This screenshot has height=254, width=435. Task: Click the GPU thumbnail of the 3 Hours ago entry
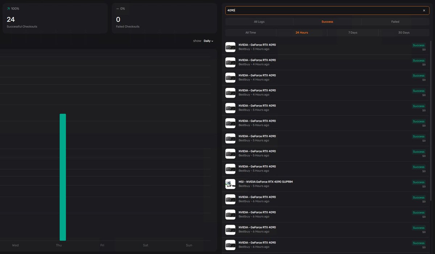tap(230, 47)
